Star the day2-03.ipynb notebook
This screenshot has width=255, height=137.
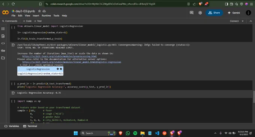[x=39, y=11]
